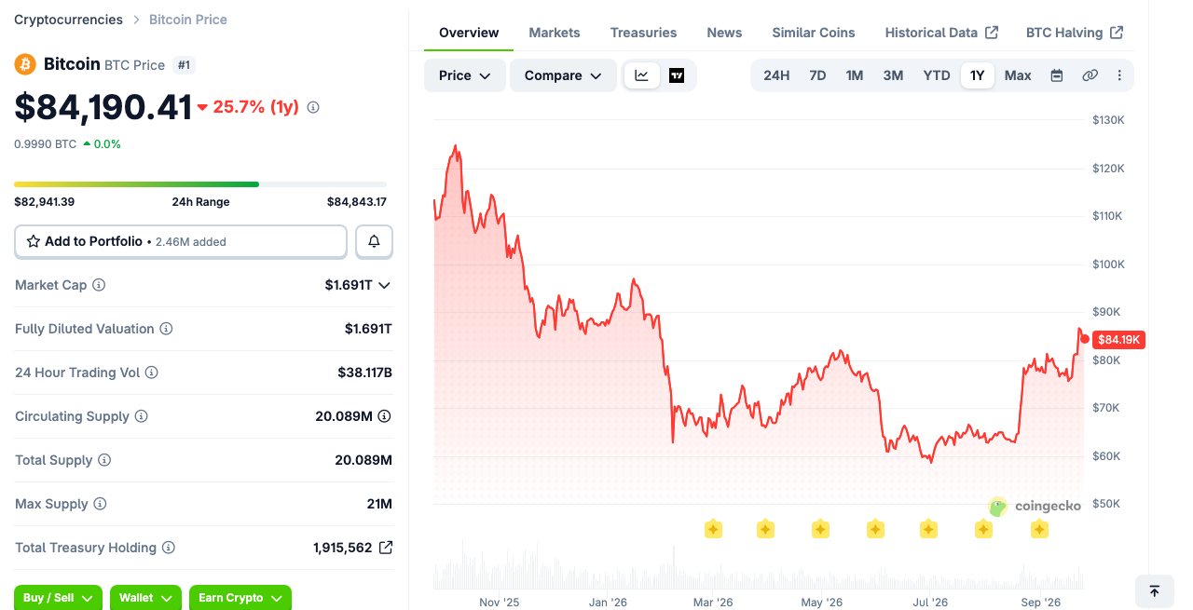Screen dimensions: 1193x610
Task: Click Add to Portfolio button
Action: click(x=181, y=241)
